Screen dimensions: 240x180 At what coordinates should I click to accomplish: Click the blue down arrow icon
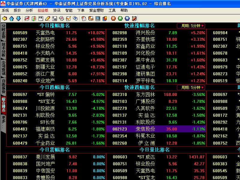tap(18, 19)
